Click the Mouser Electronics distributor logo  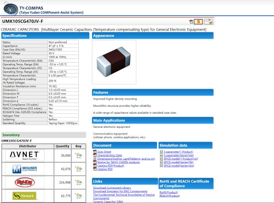(x=27, y=169)
